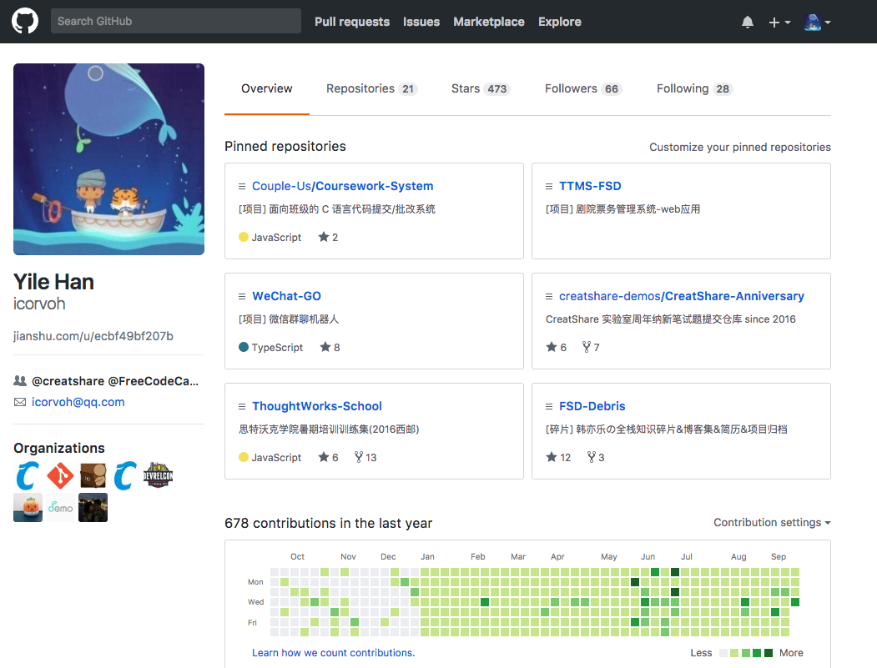Open the brown box avatar organization

point(93,475)
